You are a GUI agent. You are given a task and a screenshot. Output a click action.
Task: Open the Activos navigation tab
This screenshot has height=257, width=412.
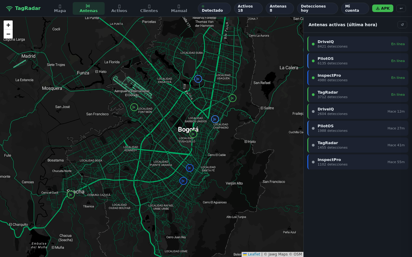[x=119, y=8]
